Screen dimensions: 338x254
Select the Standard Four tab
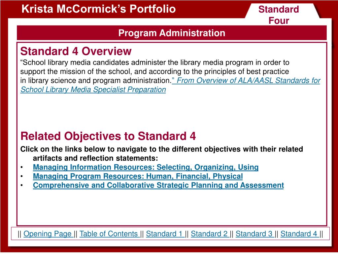pyautogui.click(x=279, y=15)
